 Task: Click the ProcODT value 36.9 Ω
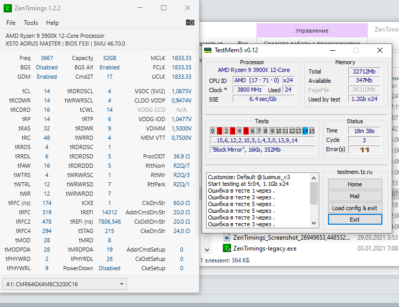[x=181, y=156]
